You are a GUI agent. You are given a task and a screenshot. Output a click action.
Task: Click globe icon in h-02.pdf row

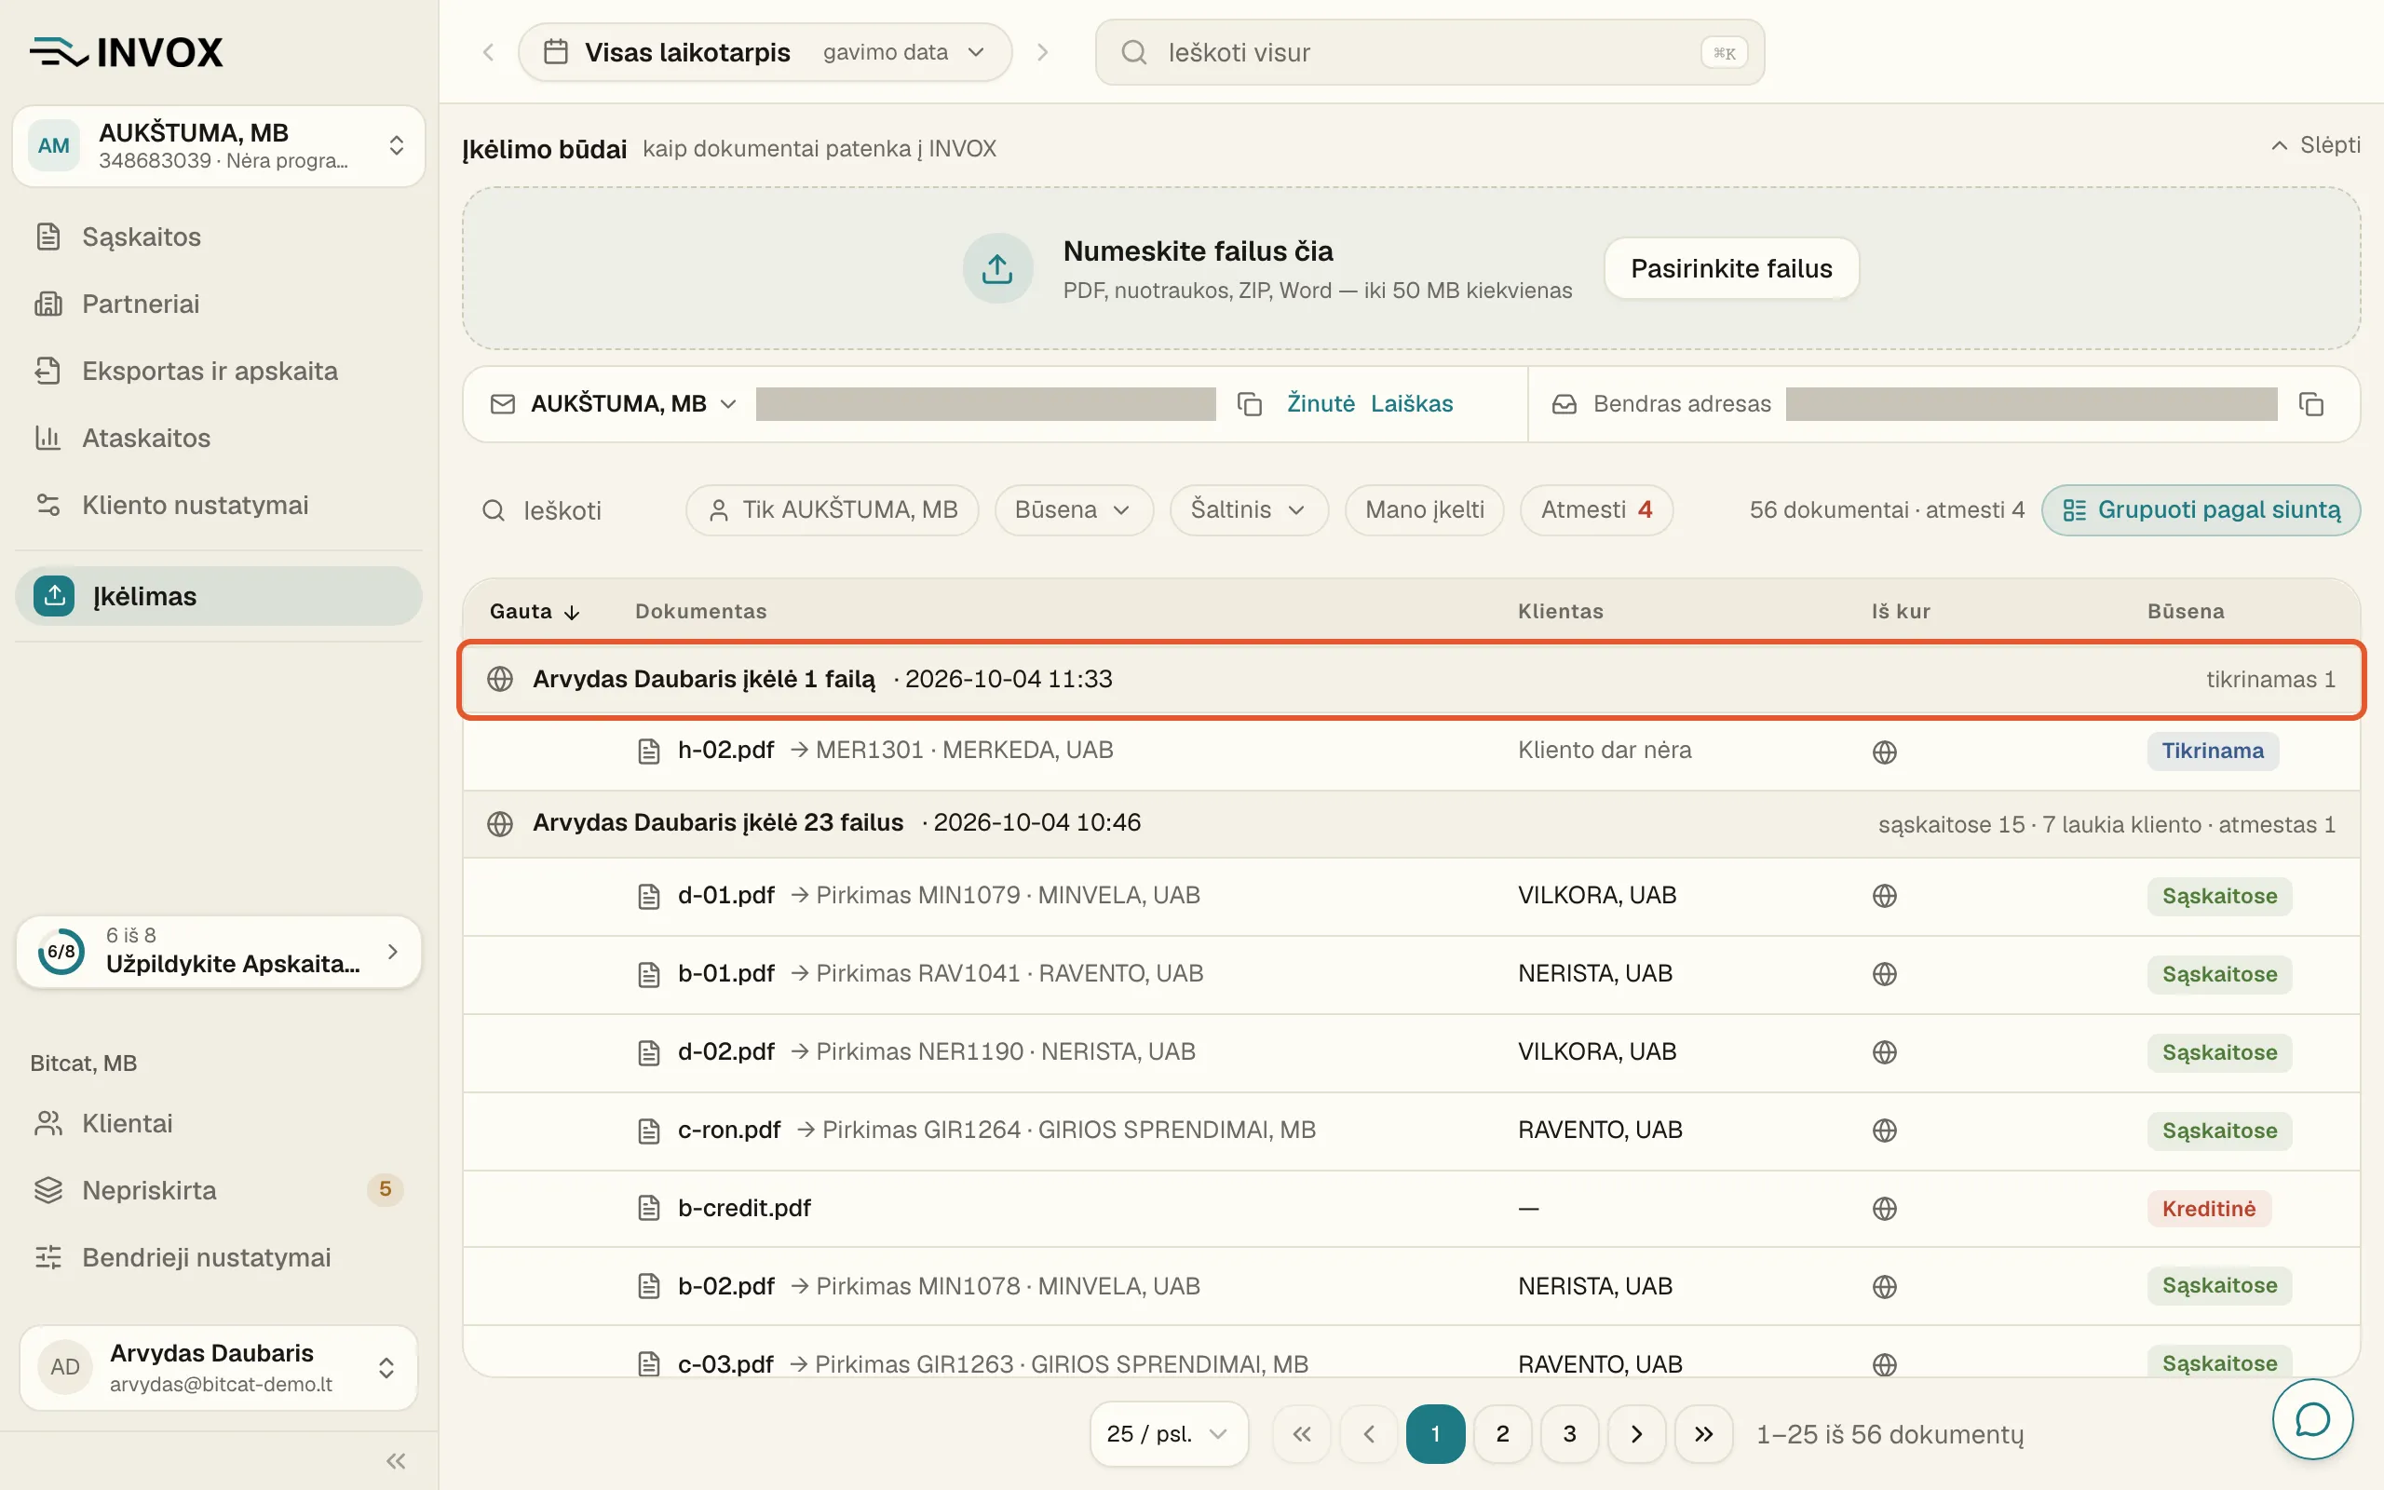[x=1884, y=752]
